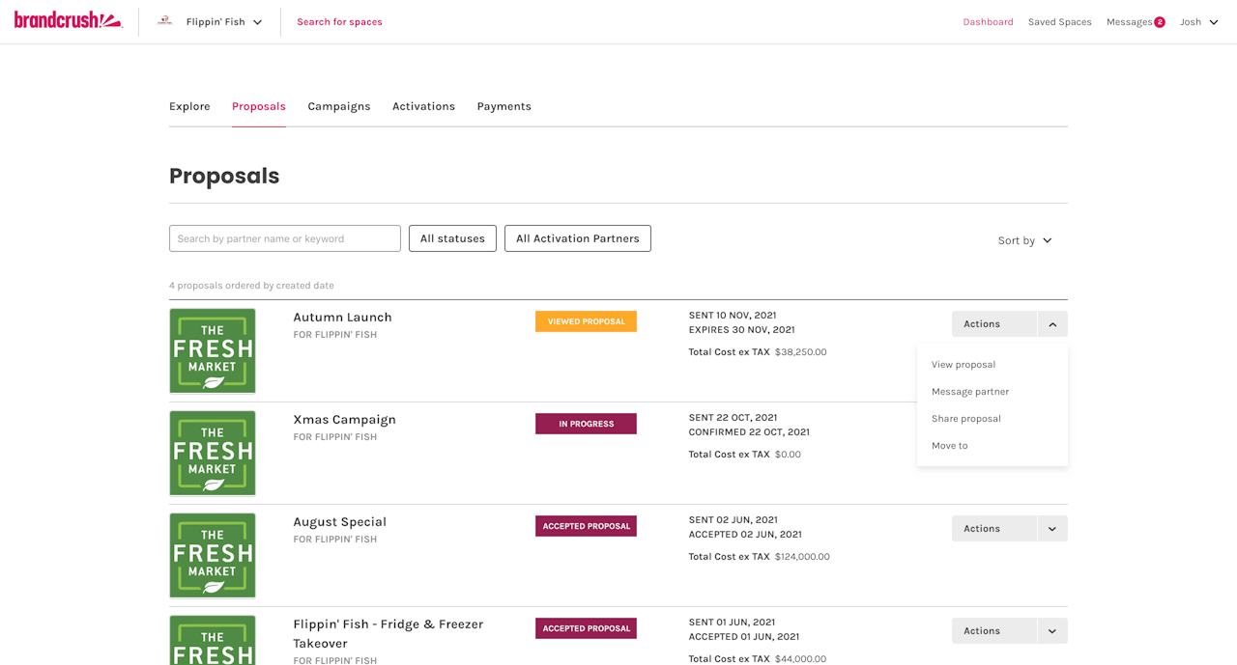Choose Share proposal in the menu
The image size is (1237, 665).
pyautogui.click(x=965, y=419)
